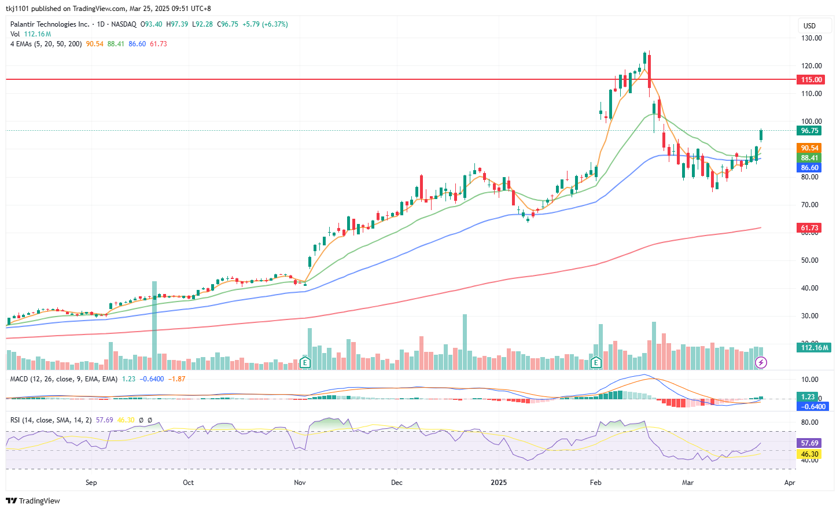Click the 112.16M volume axis label
840x511 pixels.
pyautogui.click(x=814, y=348)
